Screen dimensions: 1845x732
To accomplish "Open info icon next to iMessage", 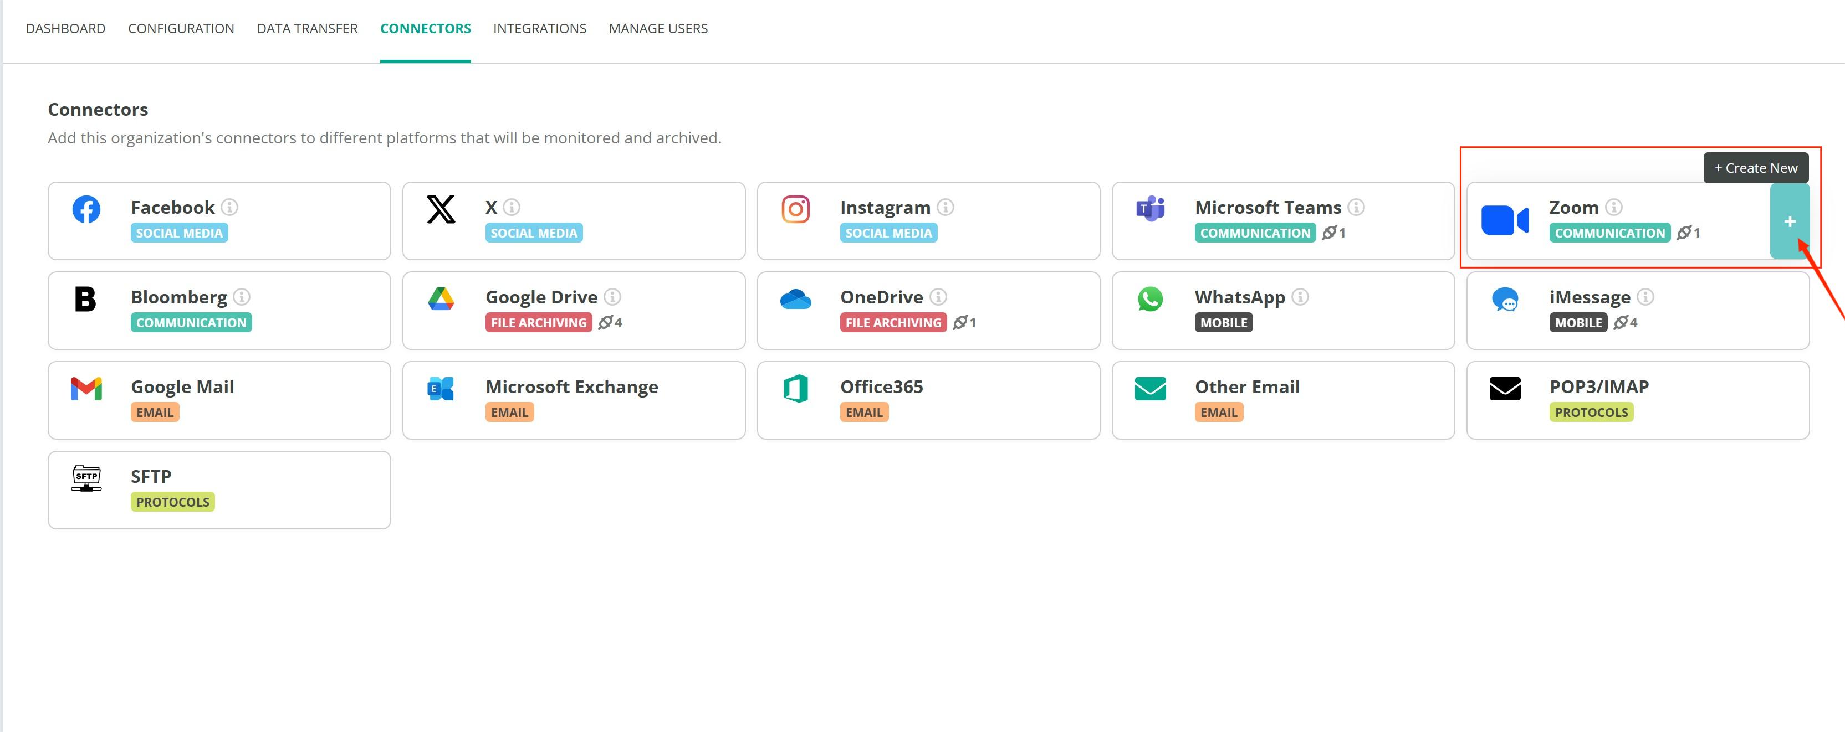I will [x=1645, y=297].
